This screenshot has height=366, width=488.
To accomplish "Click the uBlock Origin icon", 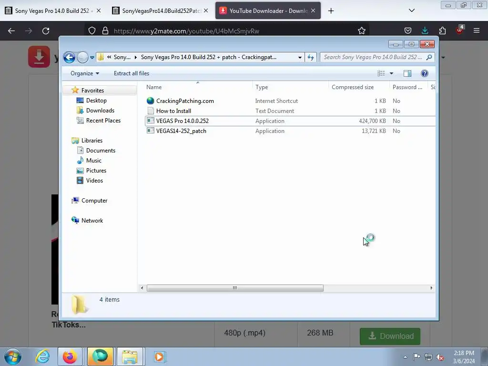I will point(460,30).
